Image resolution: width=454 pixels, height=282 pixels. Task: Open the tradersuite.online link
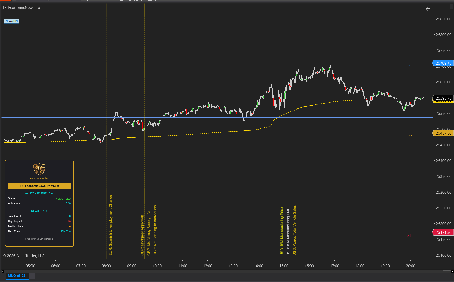39,178
